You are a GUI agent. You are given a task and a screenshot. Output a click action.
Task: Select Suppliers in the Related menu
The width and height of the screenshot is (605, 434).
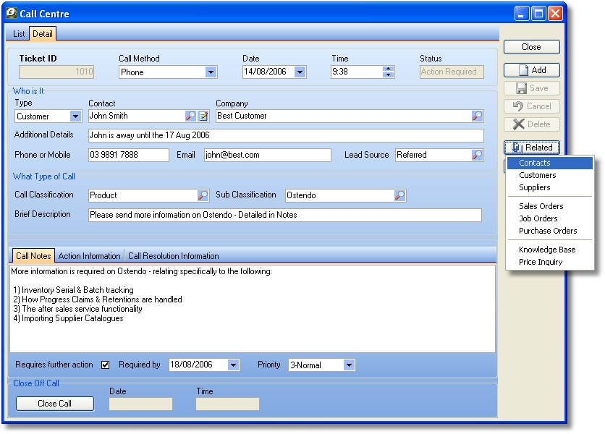[x=550, y=187]
